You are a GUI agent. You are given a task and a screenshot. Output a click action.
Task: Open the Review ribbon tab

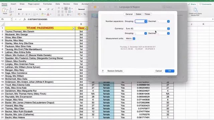coord(67,4)
